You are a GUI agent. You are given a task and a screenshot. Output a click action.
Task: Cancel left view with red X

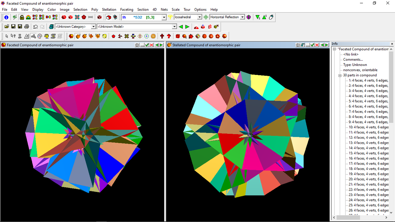[x=152, y=45]
